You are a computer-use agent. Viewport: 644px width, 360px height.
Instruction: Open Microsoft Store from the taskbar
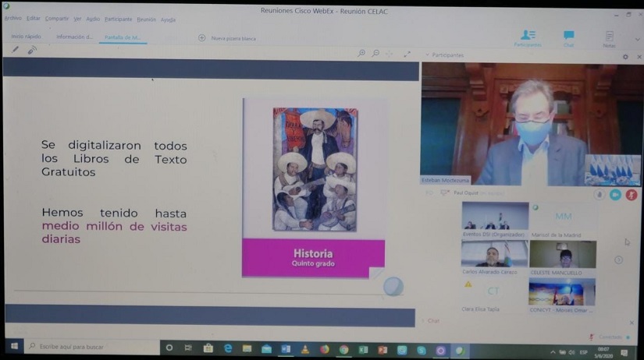point(208,348)
